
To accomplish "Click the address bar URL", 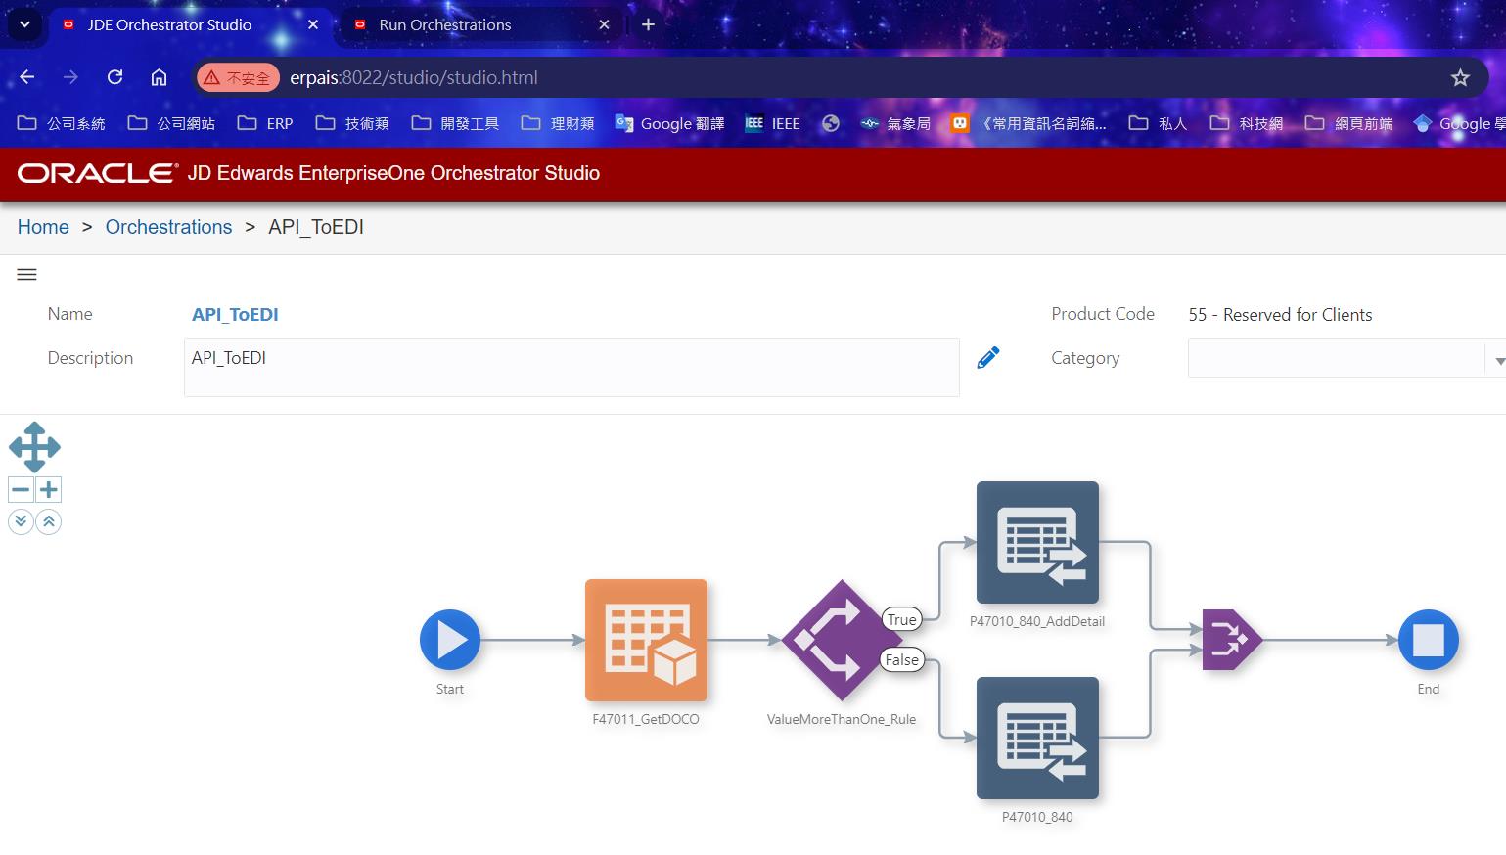I will (414, 77).
